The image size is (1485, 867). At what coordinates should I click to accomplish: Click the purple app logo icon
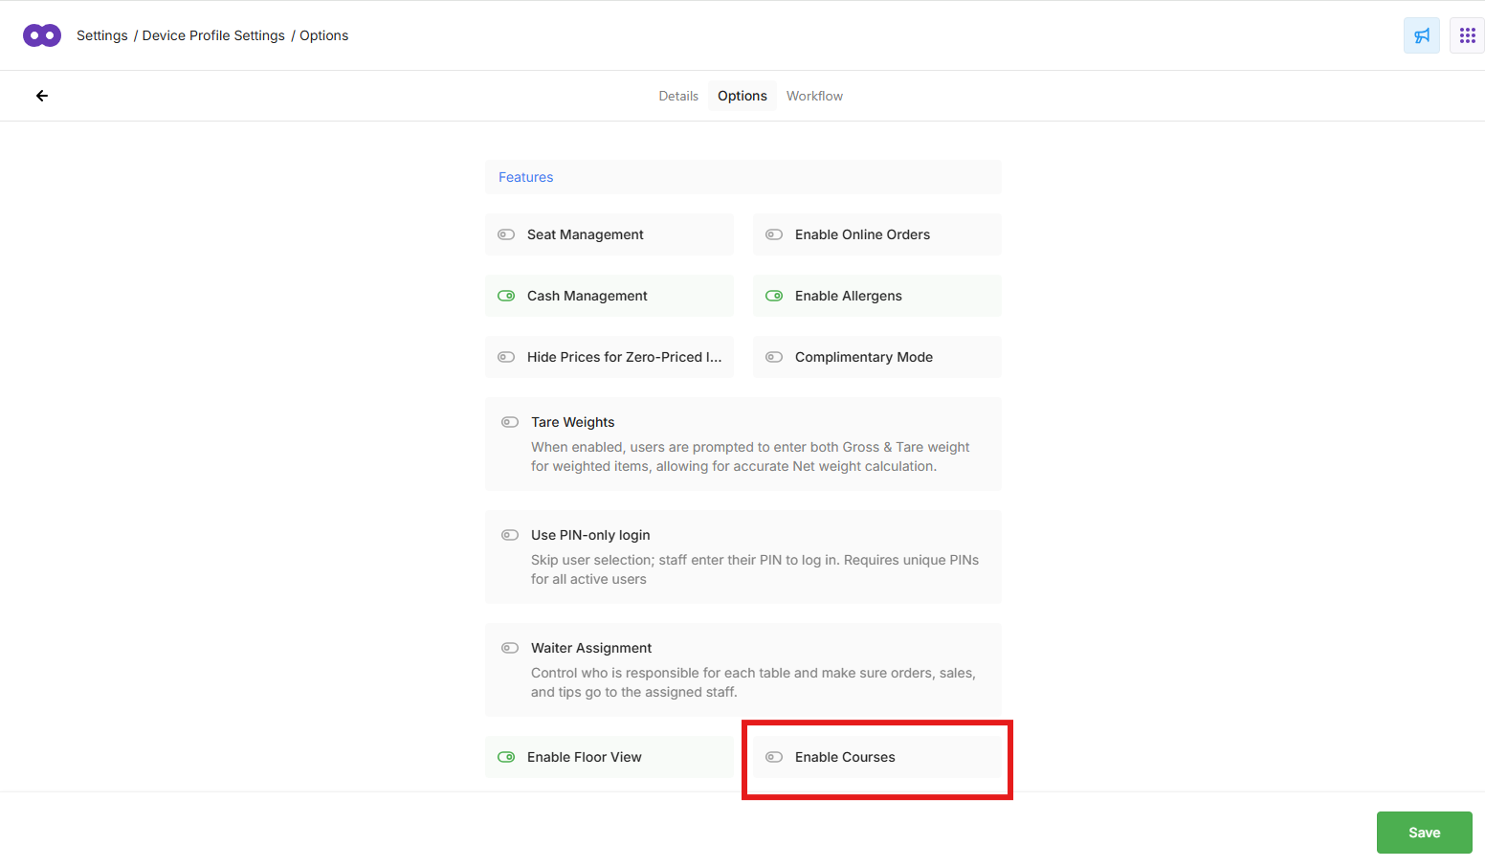pos(42,35)
